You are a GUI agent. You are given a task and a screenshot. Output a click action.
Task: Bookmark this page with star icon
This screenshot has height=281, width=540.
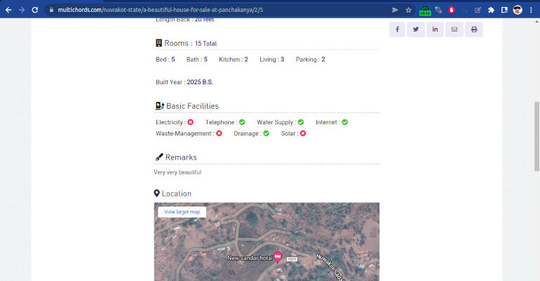[x=408, y=10]
